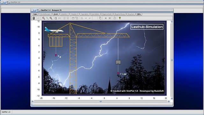Click the copy pages toolbar icon
The height and width of the screenshot is (115, 204).
point(100,18)
